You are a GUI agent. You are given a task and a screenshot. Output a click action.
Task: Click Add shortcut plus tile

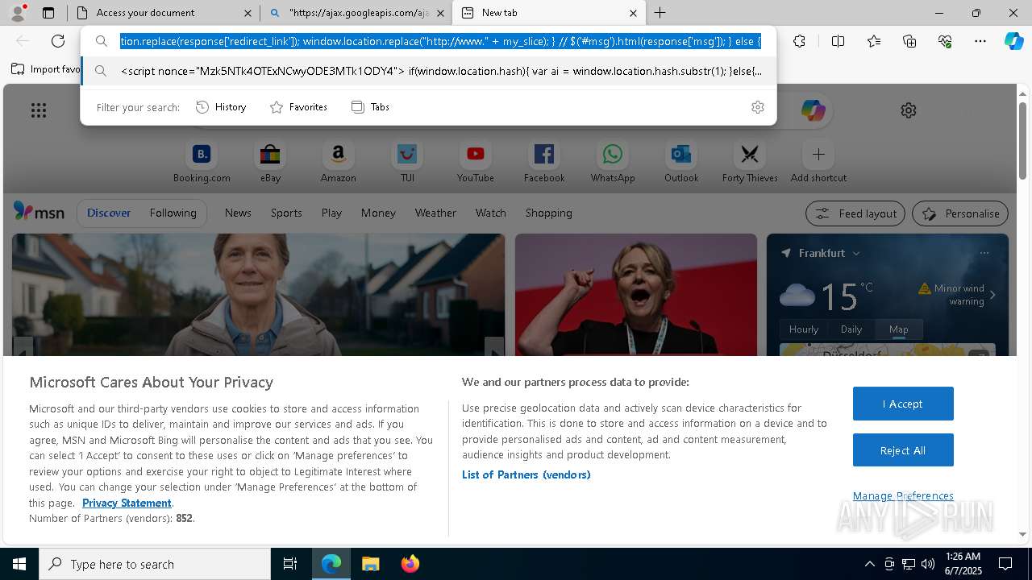(818, 161)
